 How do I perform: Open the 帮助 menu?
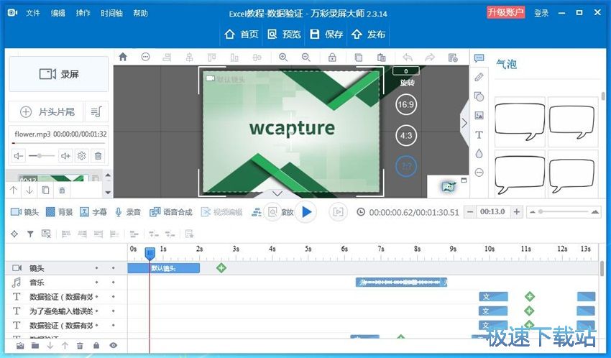coord(140,13)
